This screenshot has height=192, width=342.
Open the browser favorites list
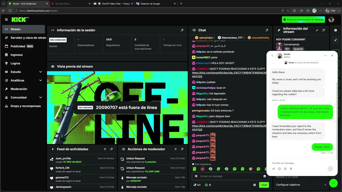coord(301,11)
